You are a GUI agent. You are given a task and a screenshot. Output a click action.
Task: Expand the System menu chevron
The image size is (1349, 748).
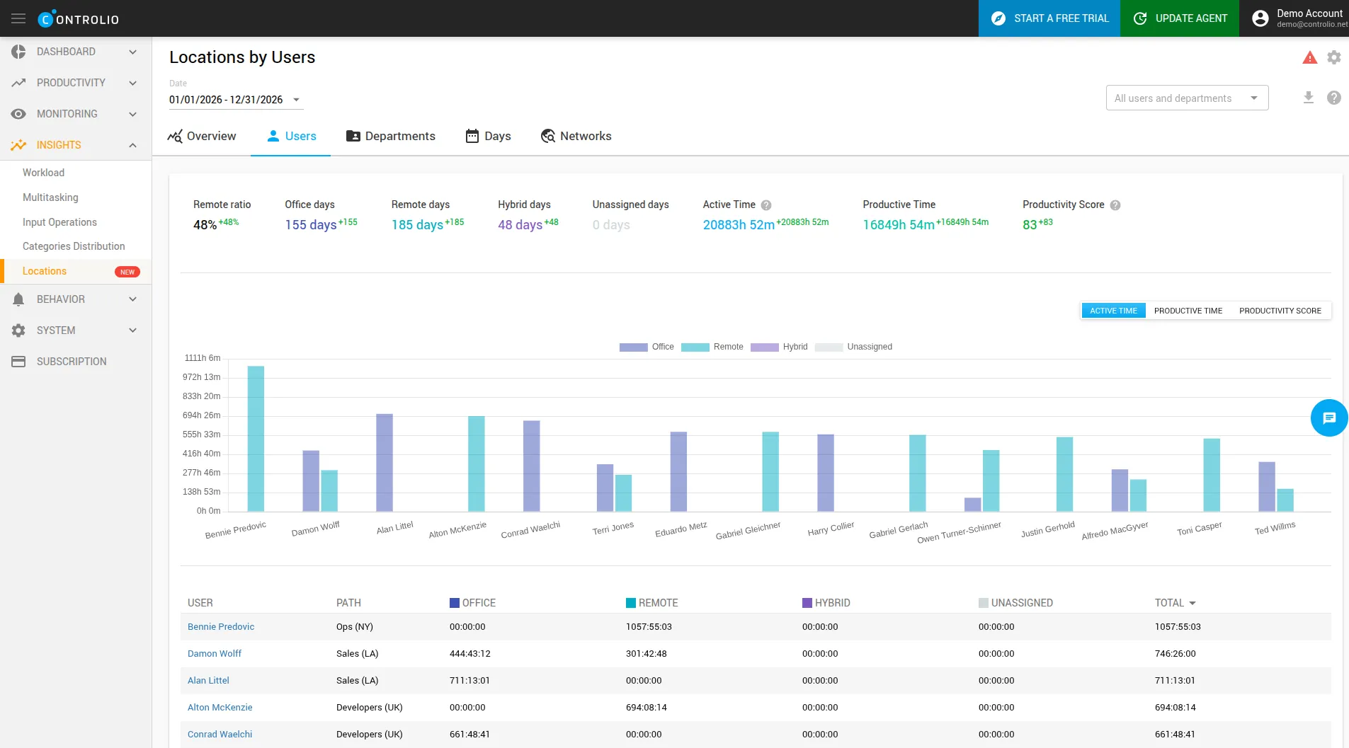pyautogui.click(x=132, y=330)
